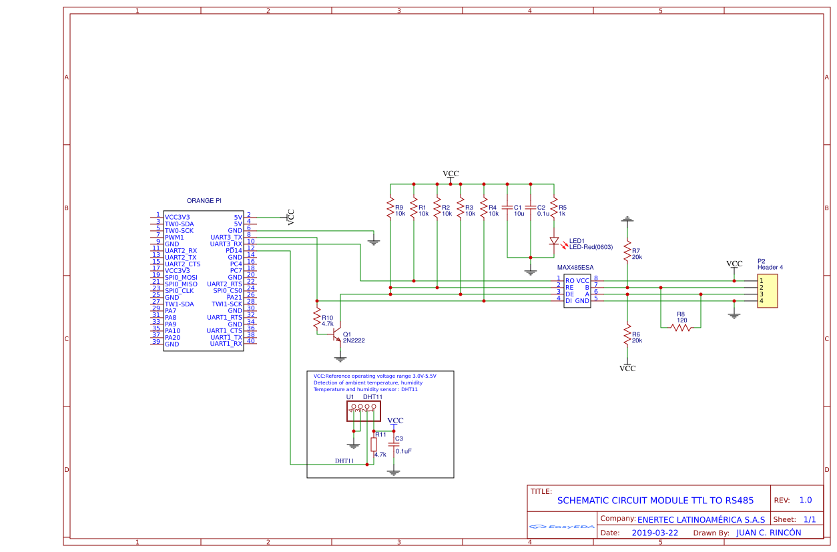Click the VCC symbol under R6
This screenshot has width=837, height=552.
pyautogui.click(x=627, y=366)
